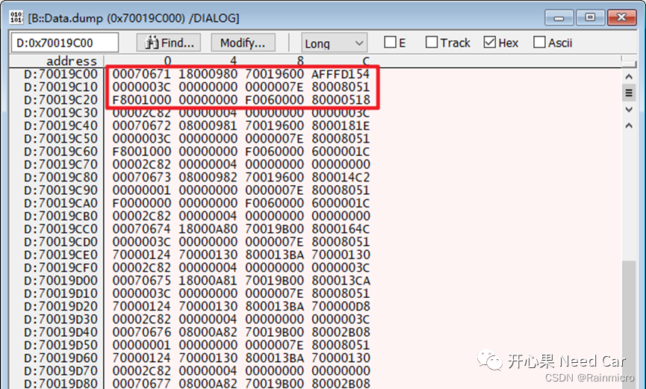Click the scrollbar up arrow at top
Viewport: 646px width, 389px height.
pos(629,77)
